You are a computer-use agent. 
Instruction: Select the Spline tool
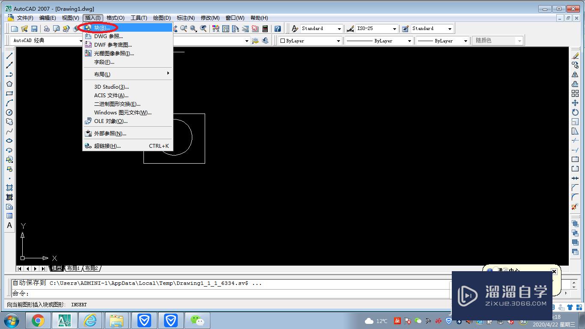click(x=9, y=131)
